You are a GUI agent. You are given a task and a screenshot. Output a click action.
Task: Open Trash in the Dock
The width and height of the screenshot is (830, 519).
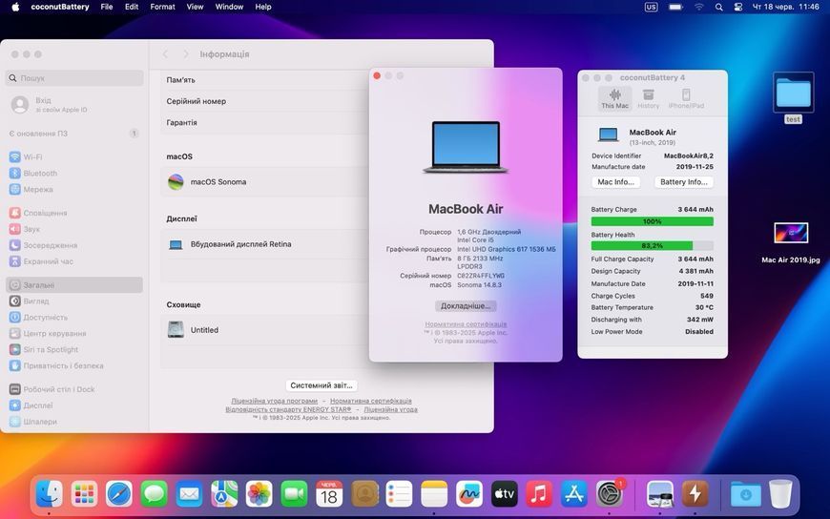[x=780, y=494]
